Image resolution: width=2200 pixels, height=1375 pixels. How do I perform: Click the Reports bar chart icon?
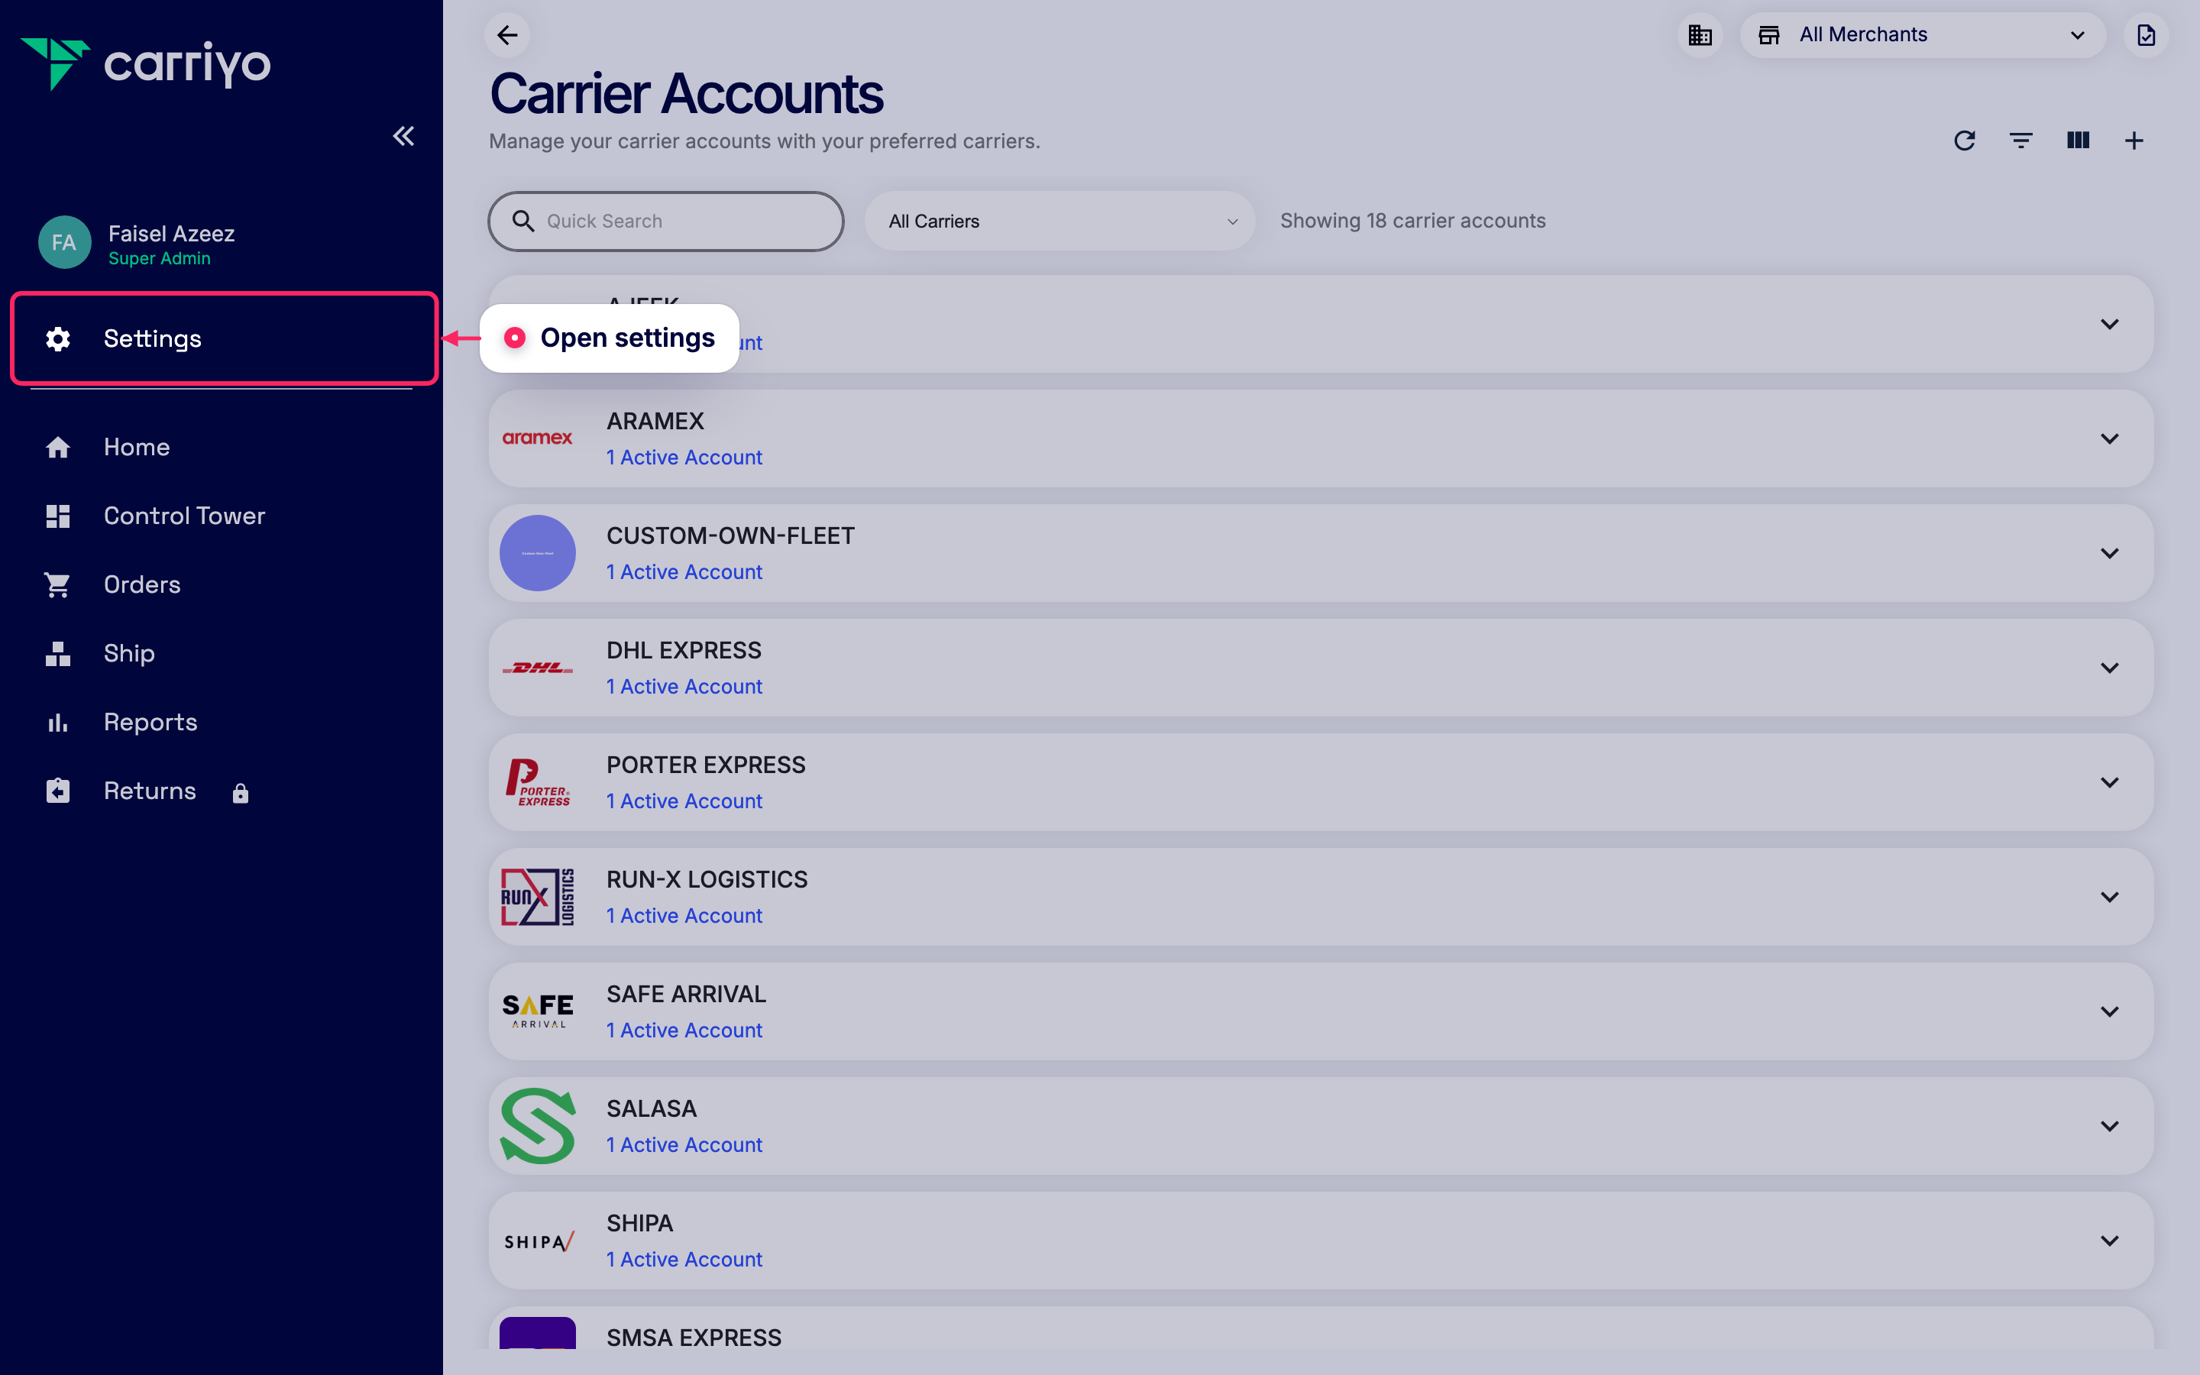pos(58,722)
